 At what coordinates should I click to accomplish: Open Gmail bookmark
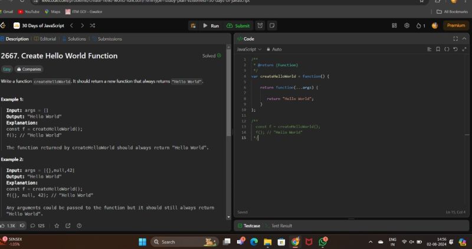(6, 12)
